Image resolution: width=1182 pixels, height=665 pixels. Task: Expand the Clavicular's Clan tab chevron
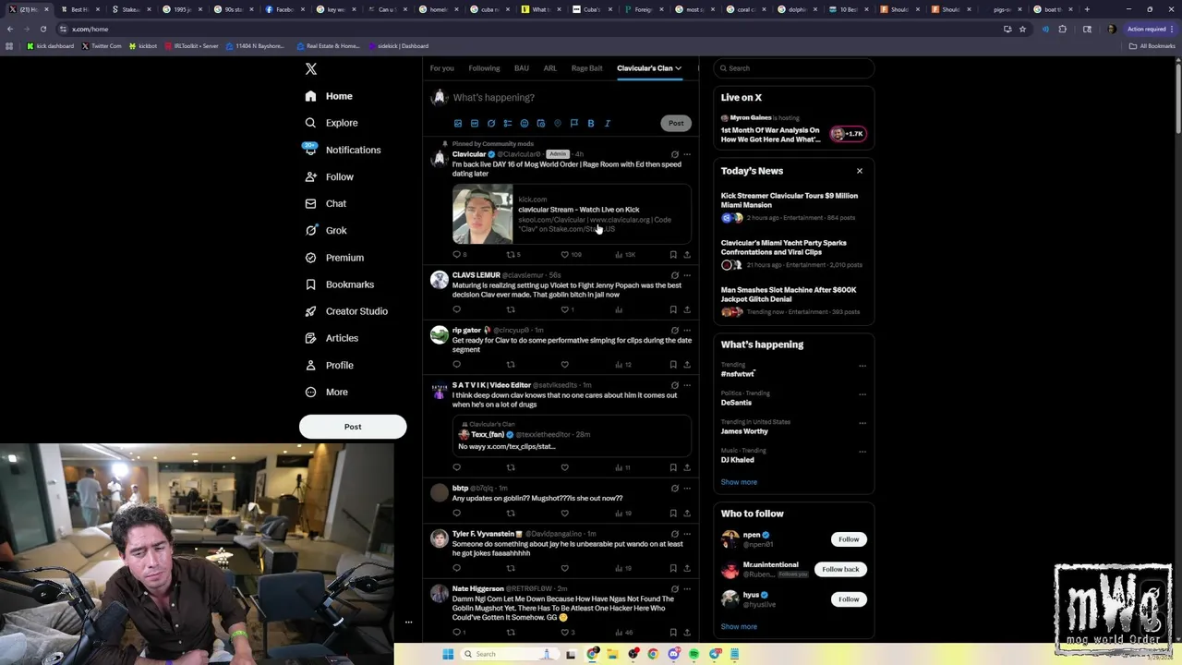point(678,68)
